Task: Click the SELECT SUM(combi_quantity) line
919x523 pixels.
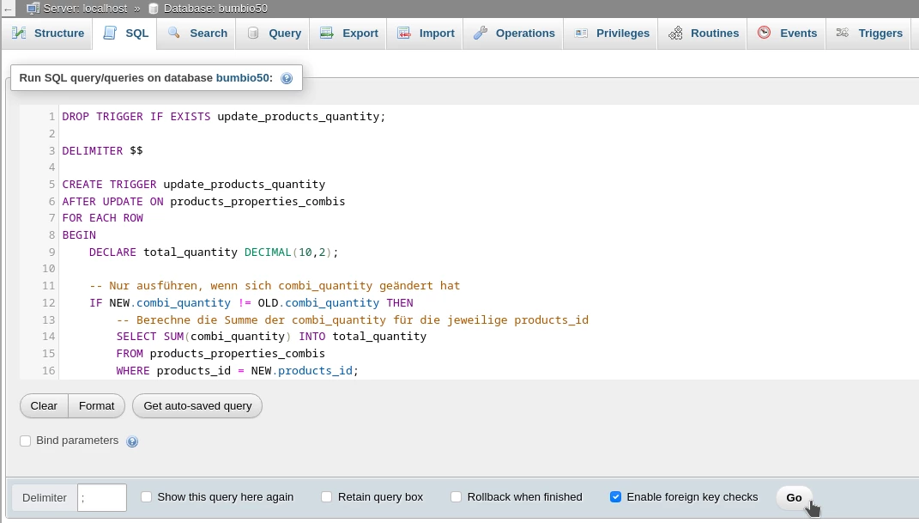Action: (271, 337)
